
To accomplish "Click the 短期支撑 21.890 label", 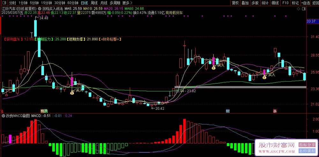I will (x=82, y=39).
